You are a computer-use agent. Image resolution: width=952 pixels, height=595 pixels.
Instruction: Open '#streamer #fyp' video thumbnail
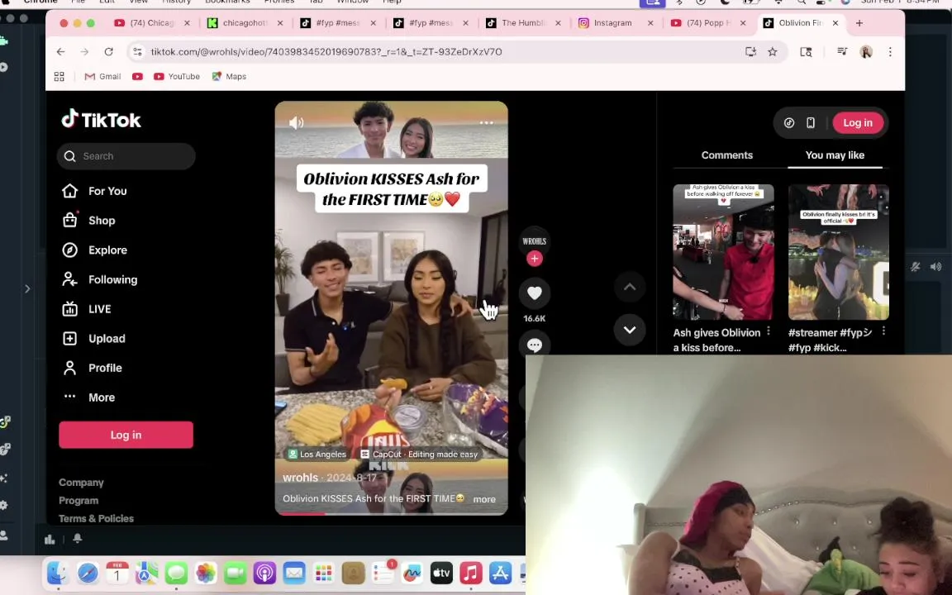click(839, 252)
